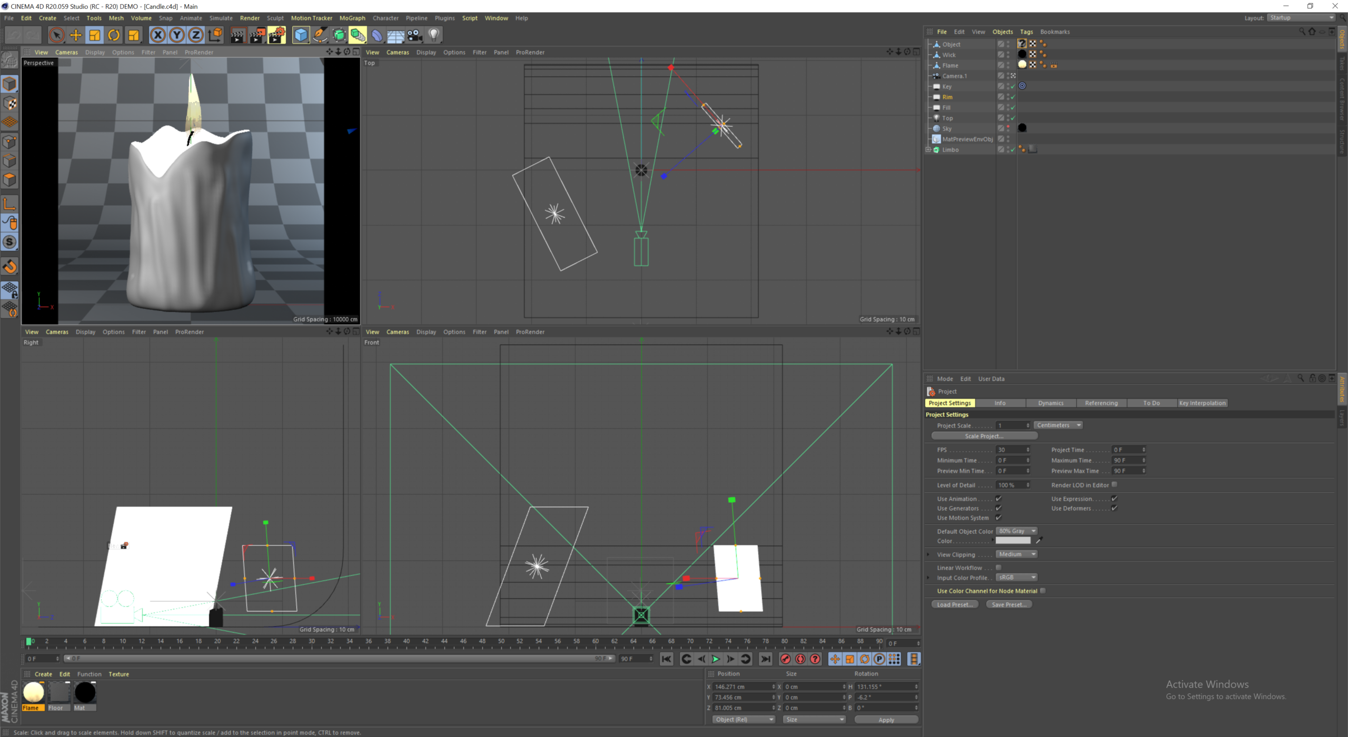Click the Light creation icon in the toolbar
This screenshot has width=1348, height=737.
(433, 35)
